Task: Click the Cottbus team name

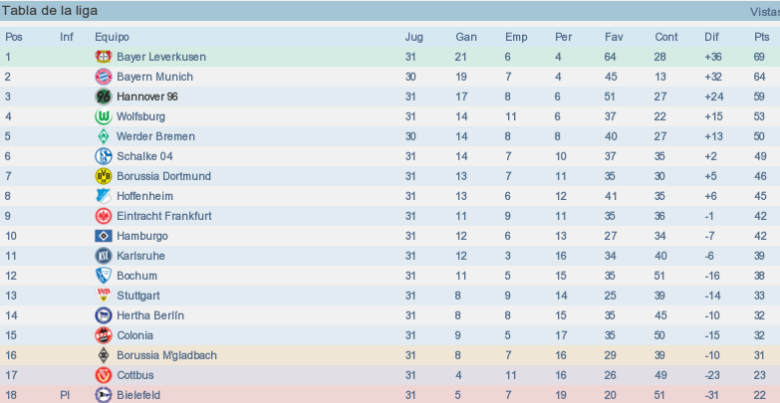Action: 135,375
